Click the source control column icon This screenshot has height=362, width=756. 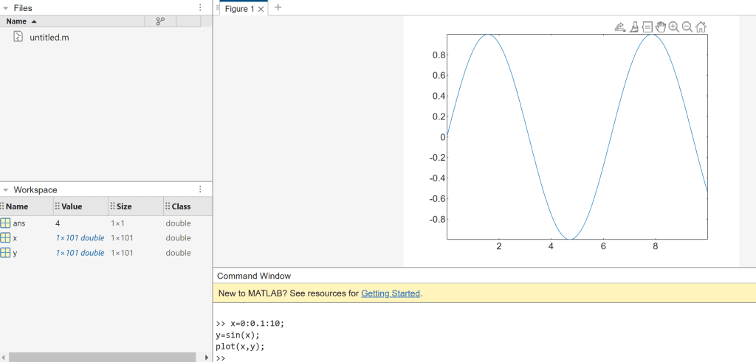160,21
